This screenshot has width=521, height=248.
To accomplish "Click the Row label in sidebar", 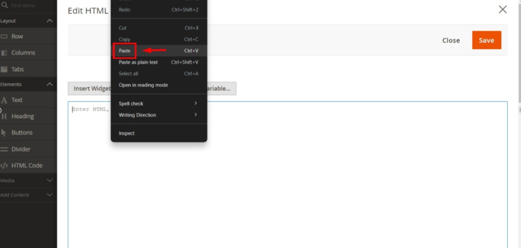I will 17,36.
